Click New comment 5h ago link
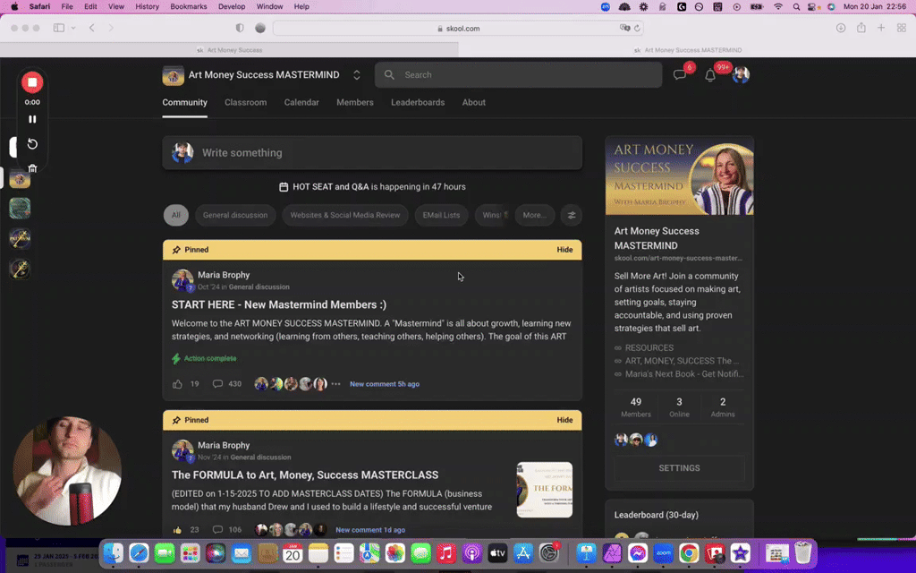 click(x=385, y=384)
